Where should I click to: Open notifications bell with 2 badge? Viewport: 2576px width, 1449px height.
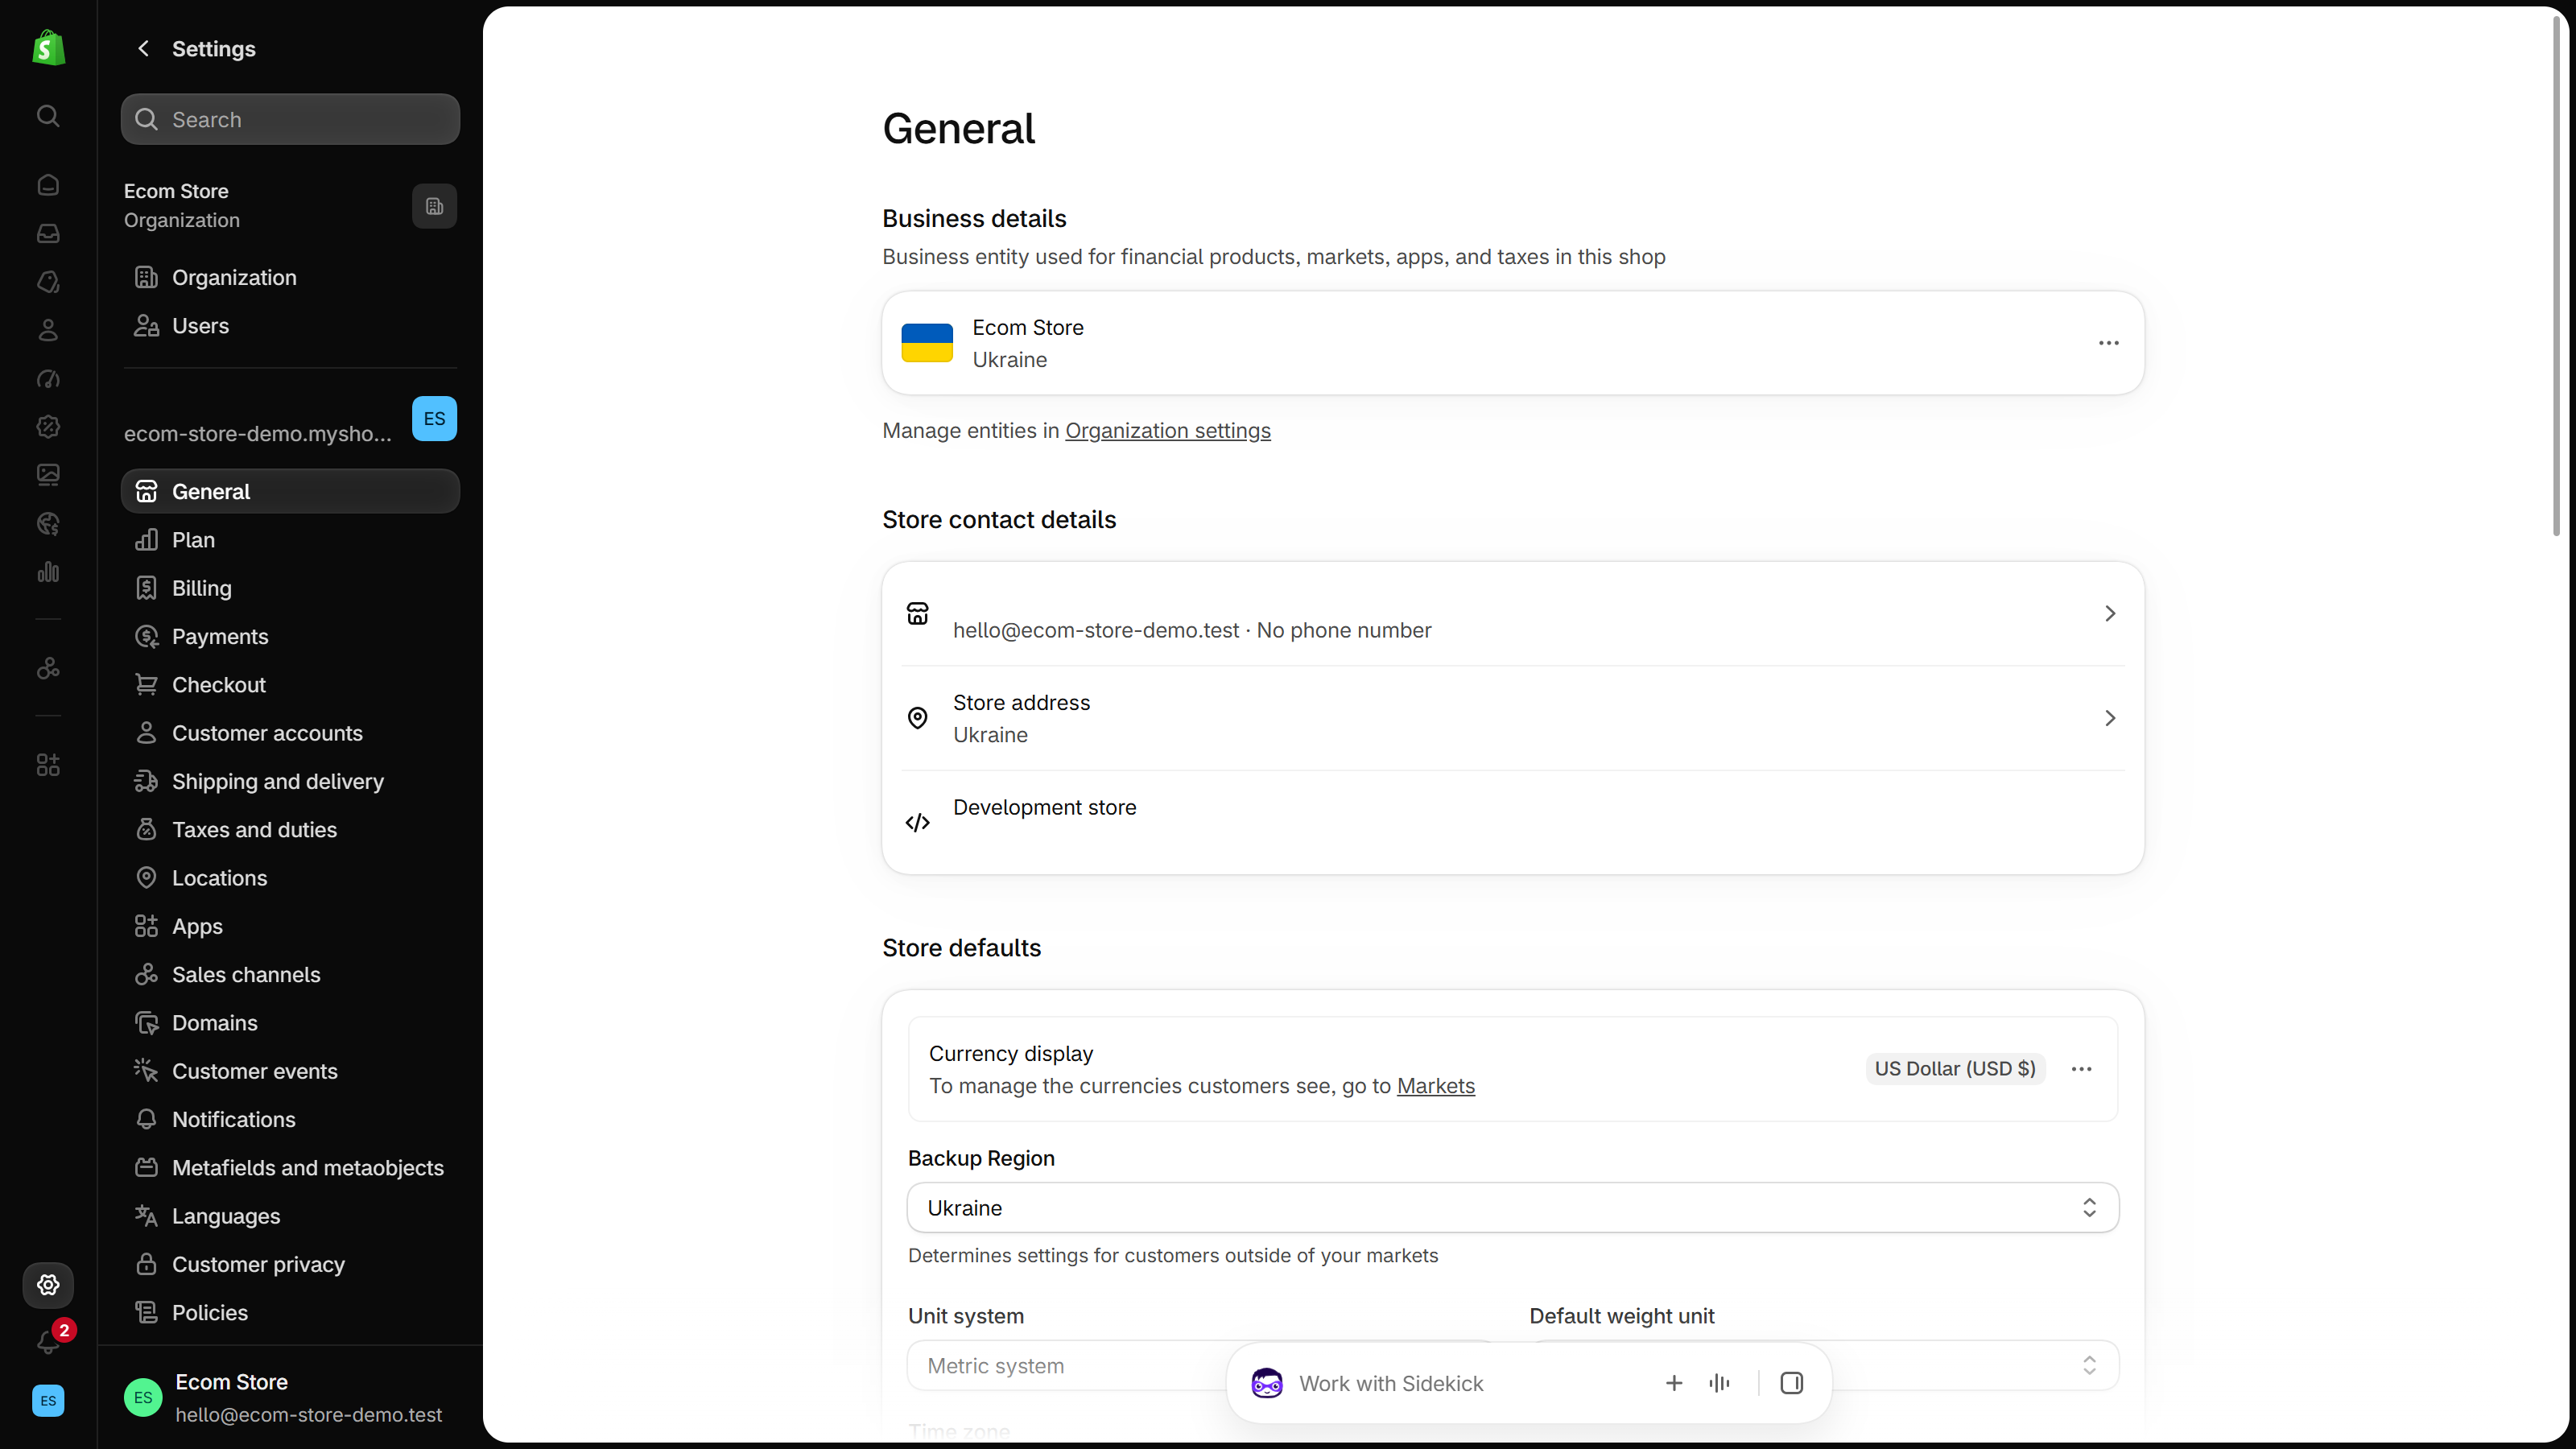50,1340
